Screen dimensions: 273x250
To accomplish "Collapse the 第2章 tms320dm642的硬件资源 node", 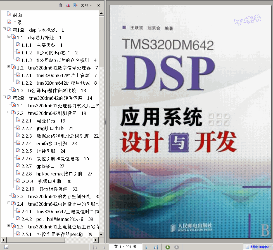I will [x=4, y=97].
